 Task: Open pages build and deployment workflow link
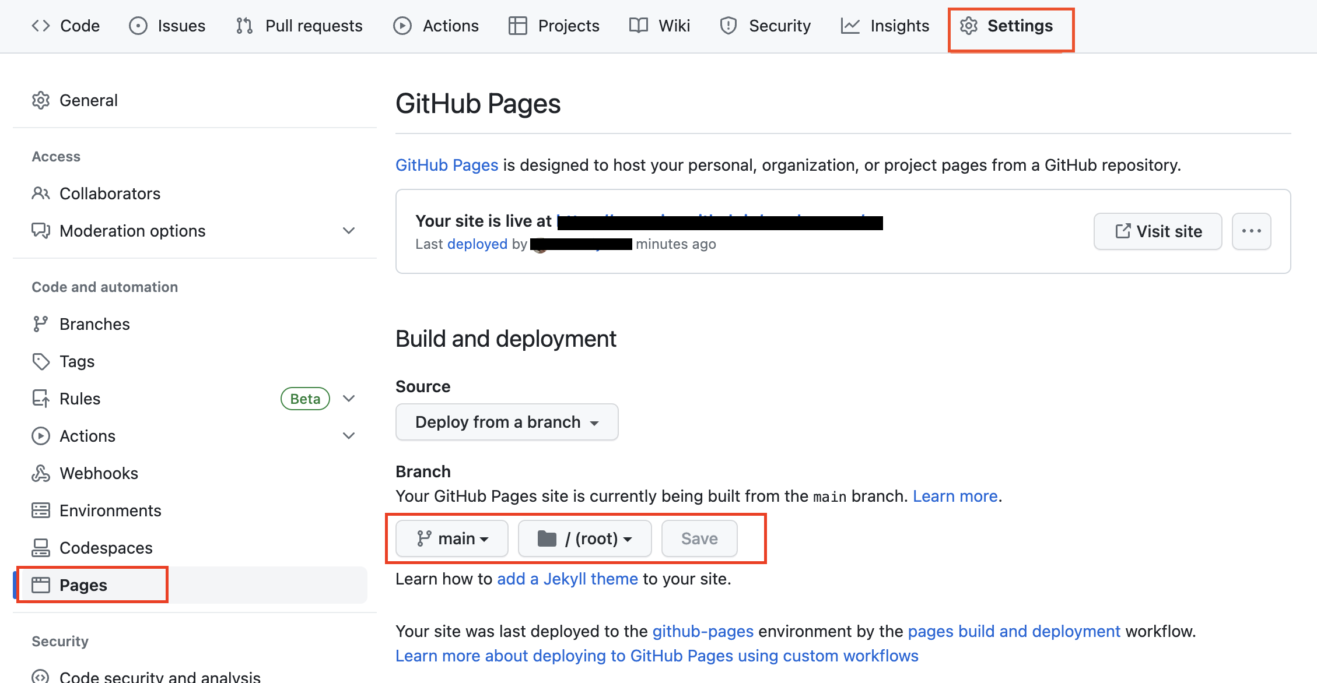(1014, 631)
